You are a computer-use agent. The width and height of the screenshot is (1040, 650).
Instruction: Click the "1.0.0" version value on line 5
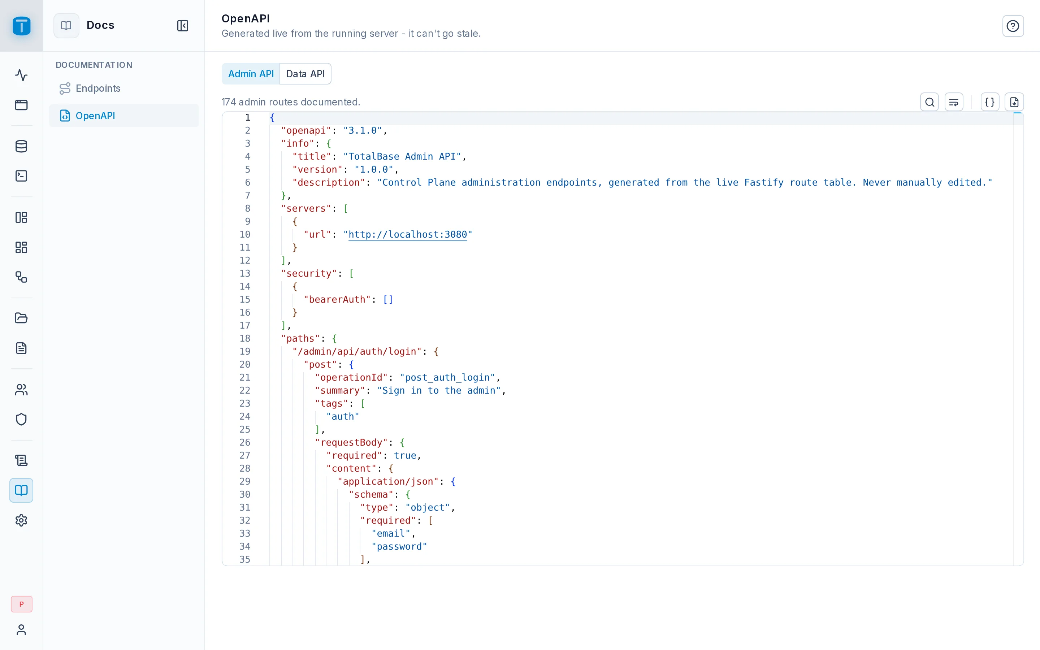coord(374,169)
